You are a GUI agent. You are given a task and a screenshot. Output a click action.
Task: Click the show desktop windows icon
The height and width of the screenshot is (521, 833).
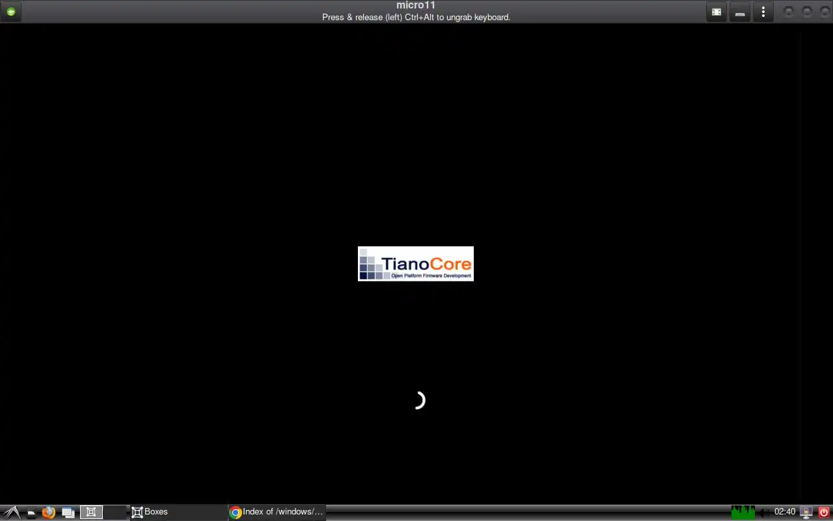tap(68, 513)
